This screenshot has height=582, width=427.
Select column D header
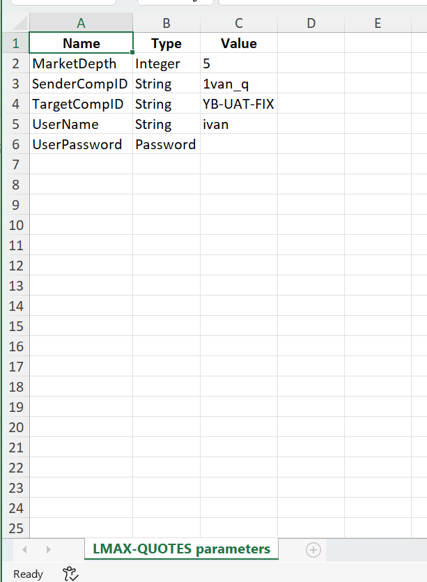(x=311, y=23)
